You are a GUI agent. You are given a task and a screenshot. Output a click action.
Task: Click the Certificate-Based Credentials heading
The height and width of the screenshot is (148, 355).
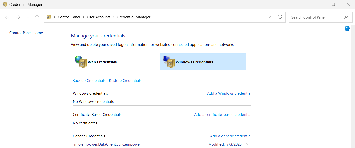[97, 115]
